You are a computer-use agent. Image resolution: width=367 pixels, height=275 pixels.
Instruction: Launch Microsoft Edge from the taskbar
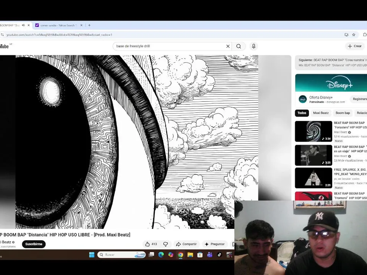(161, 255)
